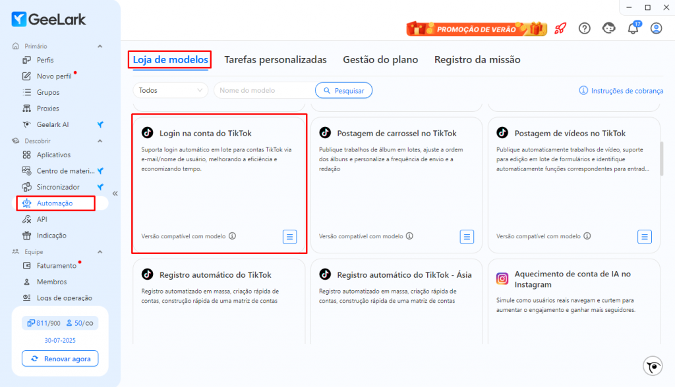
Task: Open notifications bell icon
Action: pos(633,28)
